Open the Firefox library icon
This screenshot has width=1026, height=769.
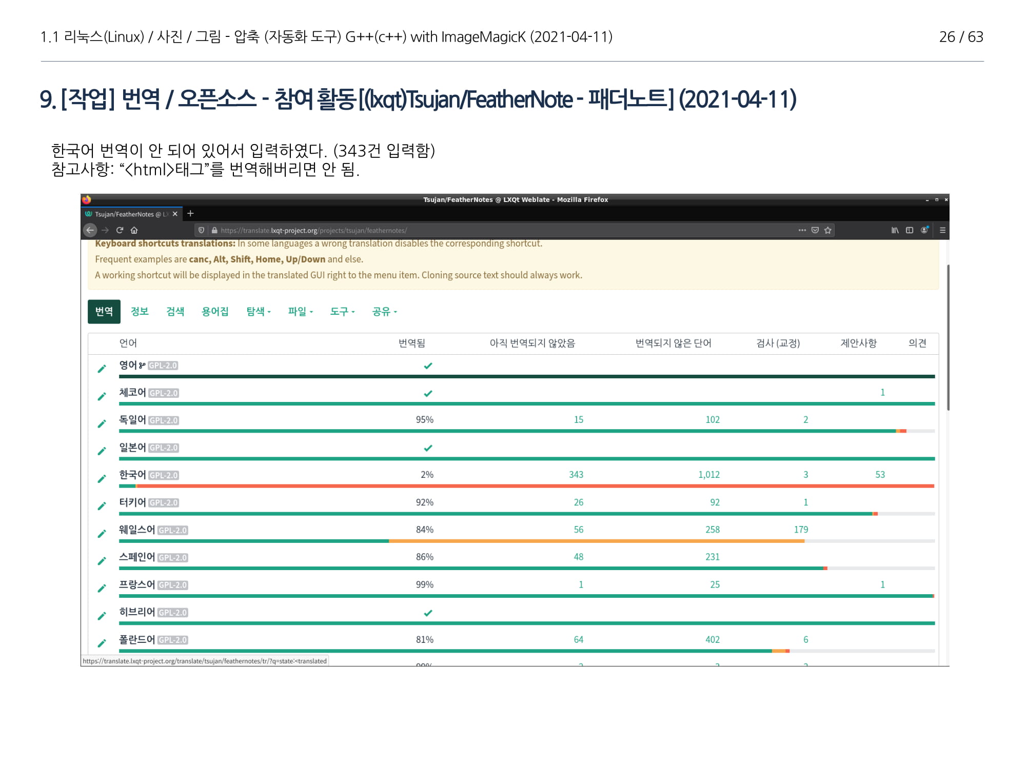coord(895,230)
